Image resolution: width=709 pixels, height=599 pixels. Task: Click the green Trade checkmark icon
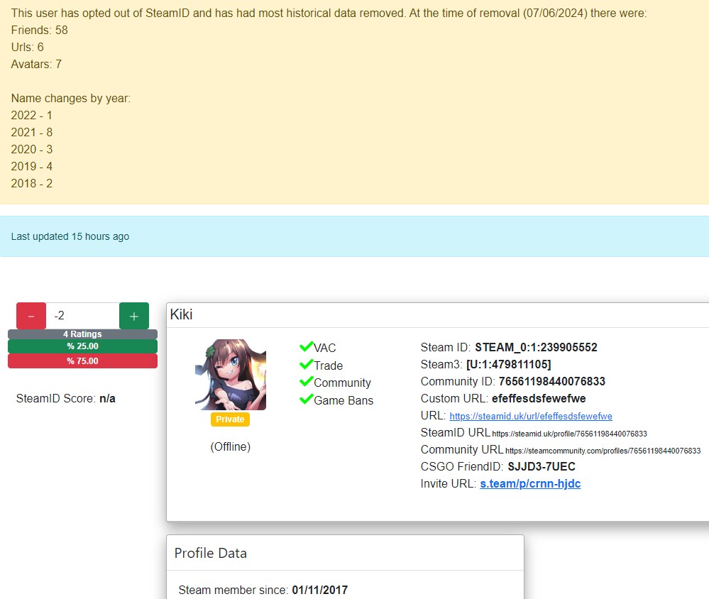pyautogui.click(x=306, y=364)
